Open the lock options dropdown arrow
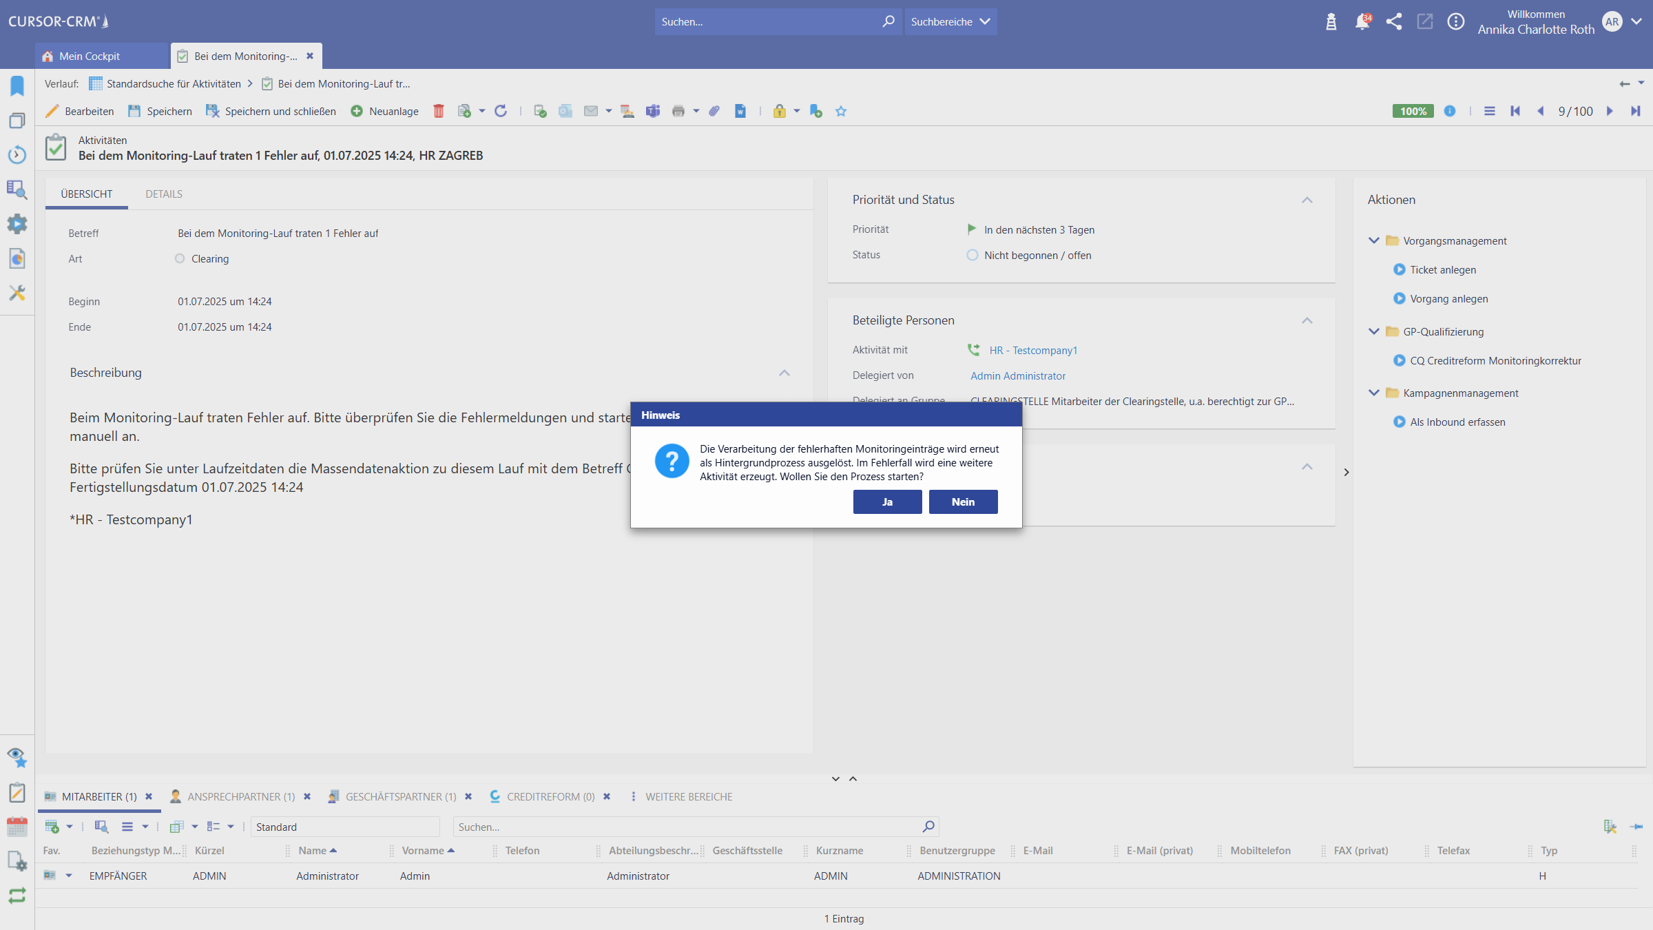Viewport: 1653px width, 930px height. [797, 111]
